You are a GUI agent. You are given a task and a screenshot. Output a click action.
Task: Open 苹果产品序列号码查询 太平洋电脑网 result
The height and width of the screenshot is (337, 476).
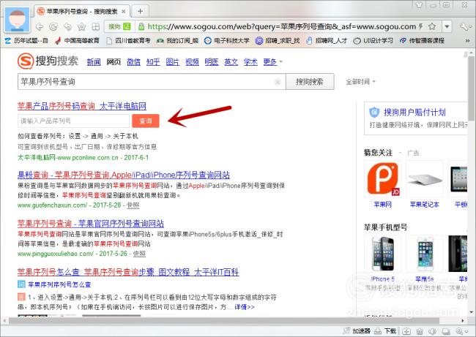click(x=82, y=106)
